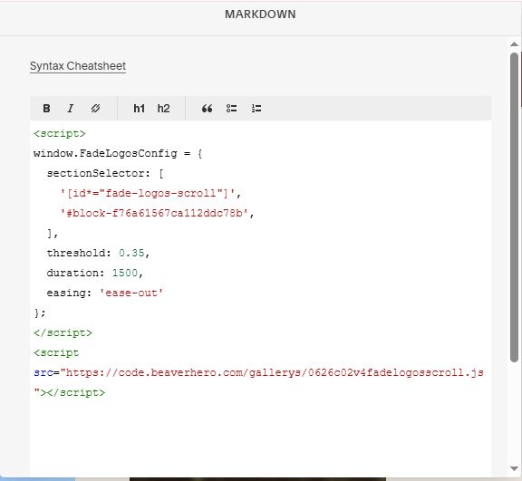Click the '#block-f76a61567ca112ddc78b' string

click(154, 213)
